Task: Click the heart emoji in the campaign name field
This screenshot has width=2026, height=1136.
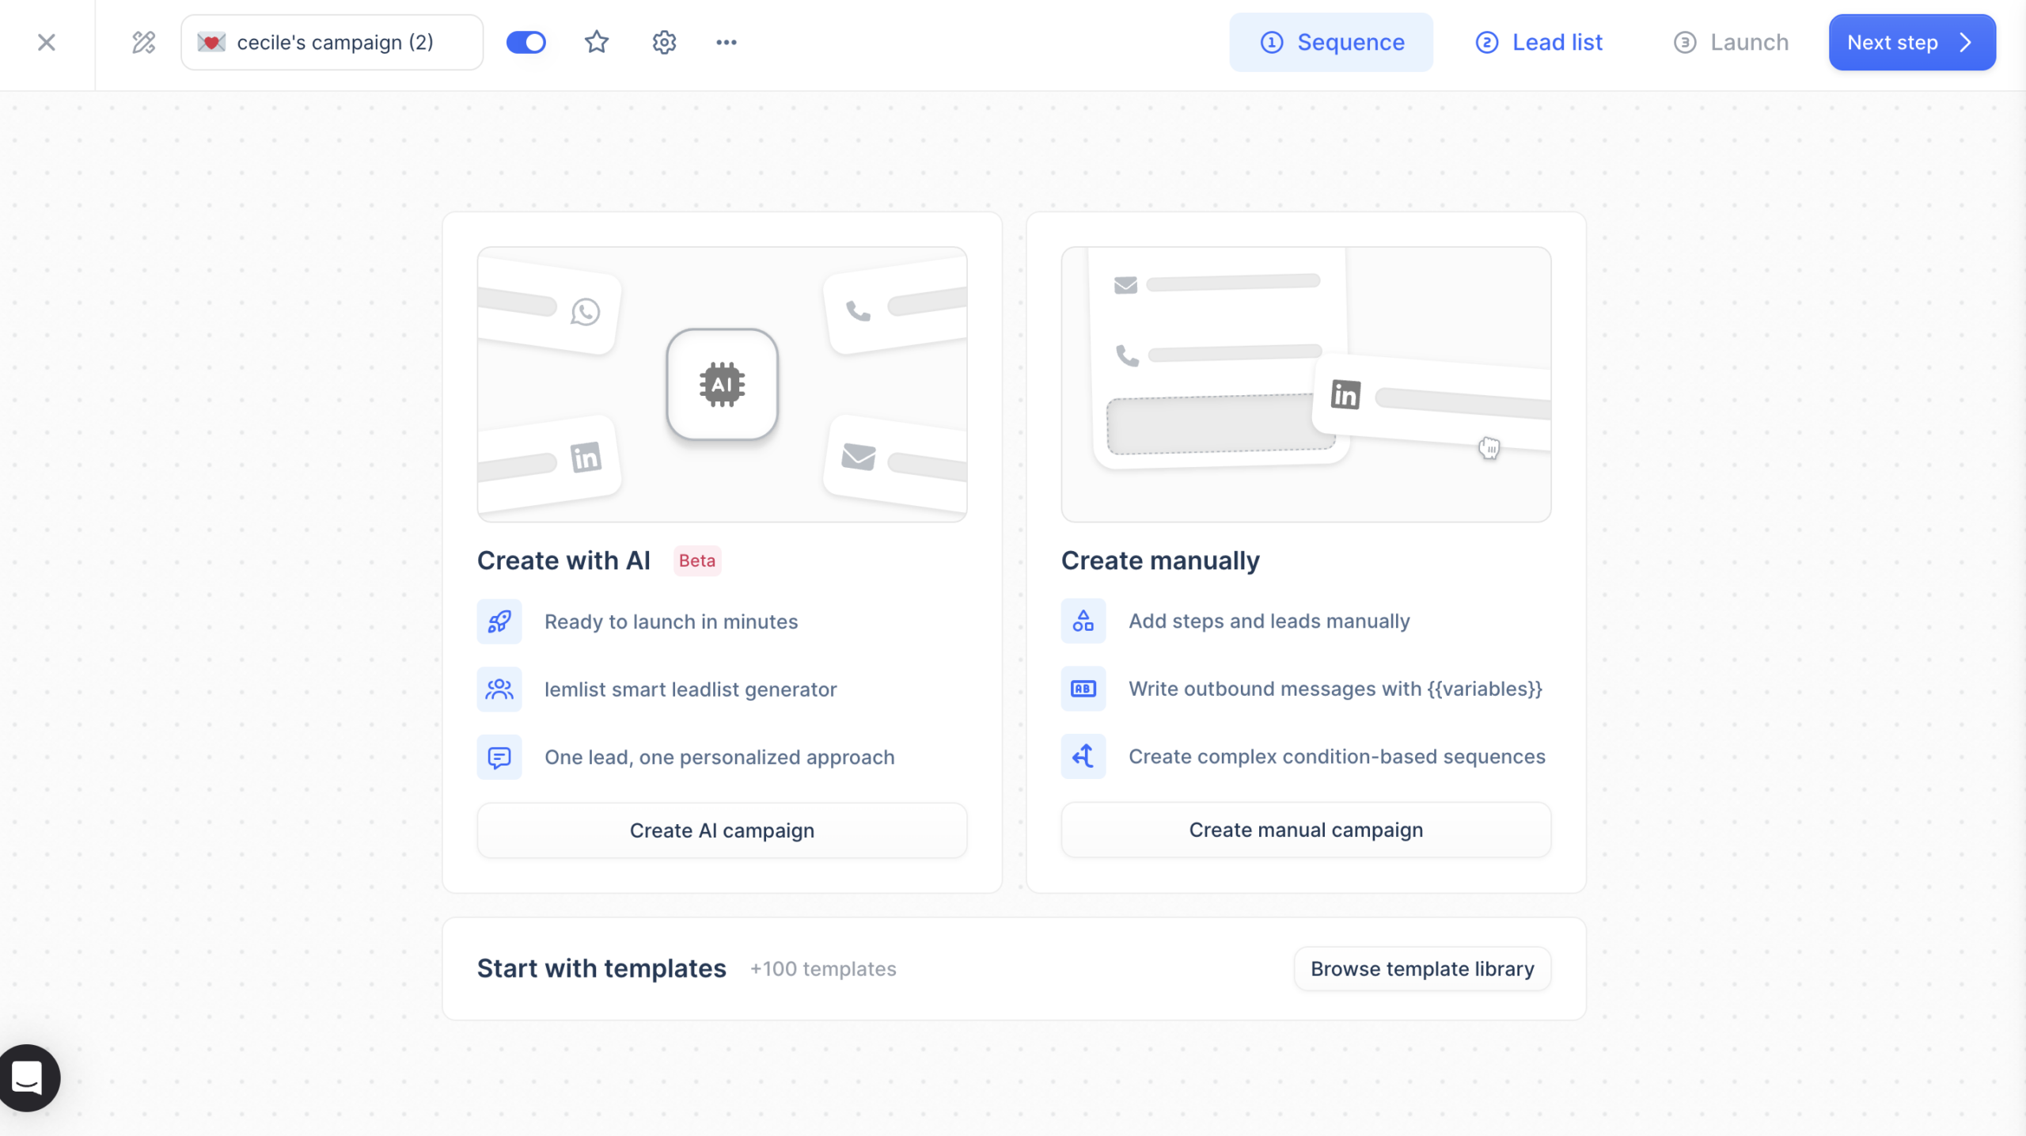Action: [213, 42]
